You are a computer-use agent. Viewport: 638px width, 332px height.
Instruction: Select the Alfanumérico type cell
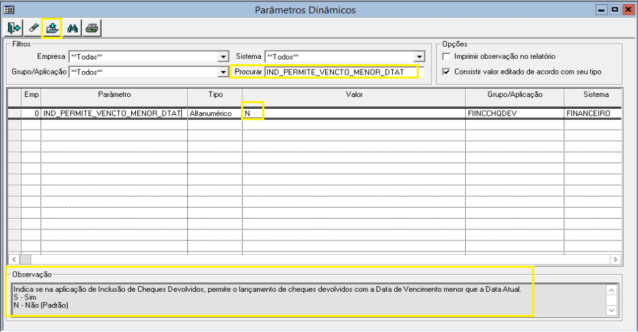pyautogui.click(x=215, y=113)
